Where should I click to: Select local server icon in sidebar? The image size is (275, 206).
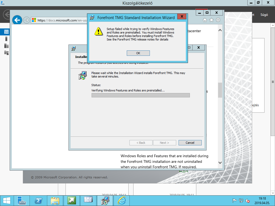[x=6, y=39]
